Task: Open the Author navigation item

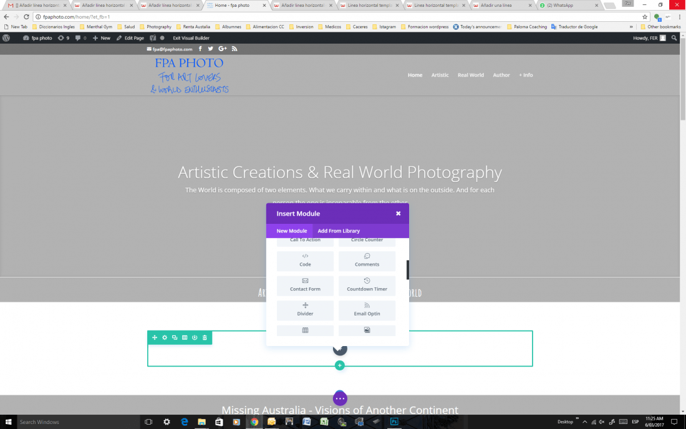Action: tap(501, 75)
